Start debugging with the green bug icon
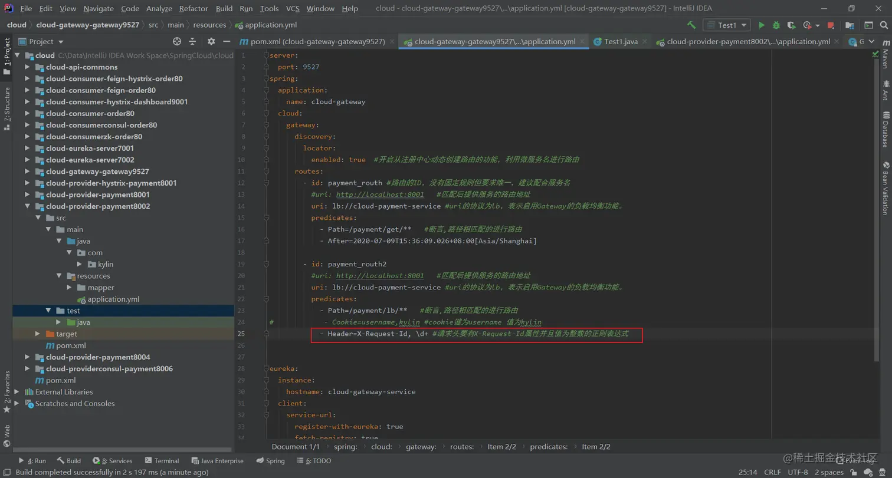 776,25
